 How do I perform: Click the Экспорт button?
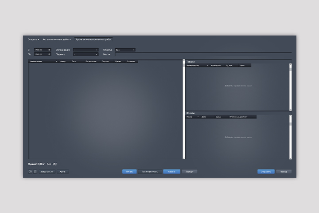click(190, 172)
